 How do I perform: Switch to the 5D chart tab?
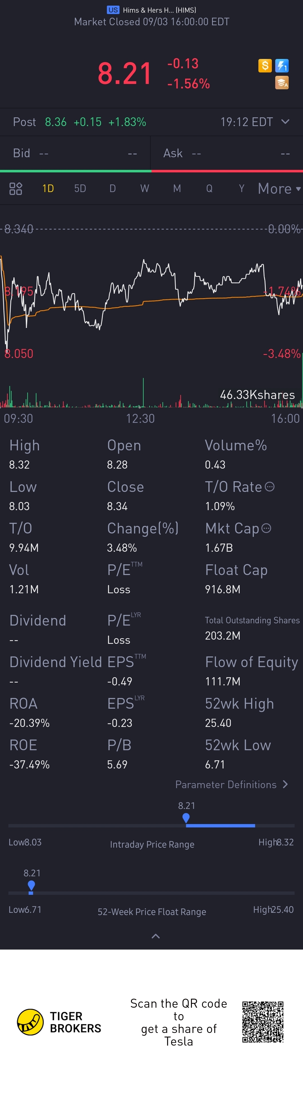point(80,188)
